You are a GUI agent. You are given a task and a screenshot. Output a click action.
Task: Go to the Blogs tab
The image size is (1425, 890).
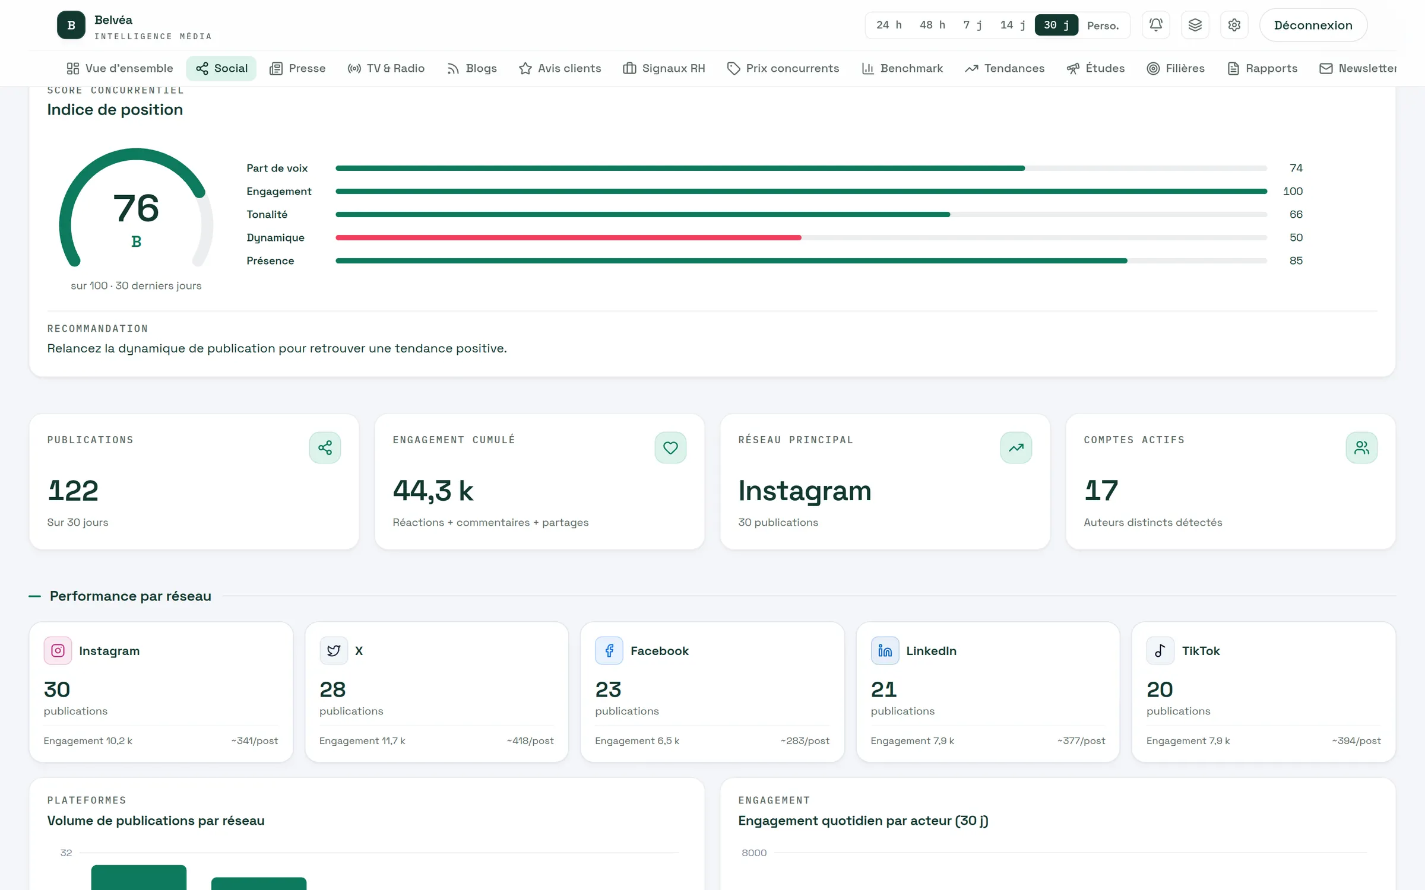pyautogui.click(x=471, y=68)
